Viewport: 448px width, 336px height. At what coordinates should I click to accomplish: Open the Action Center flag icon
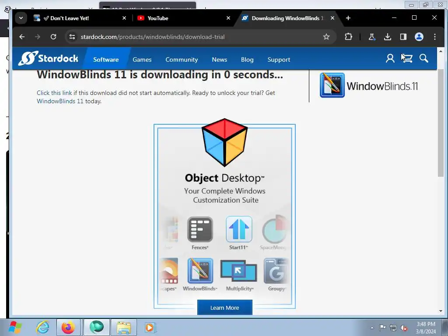[x=382, y=327]
